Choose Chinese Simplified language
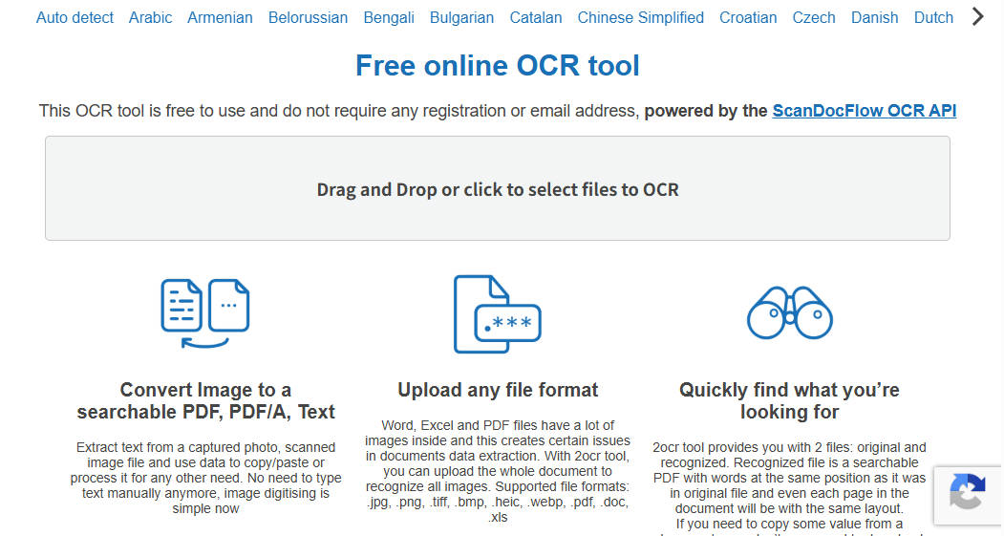The image size is (1004, 536). 640,17
